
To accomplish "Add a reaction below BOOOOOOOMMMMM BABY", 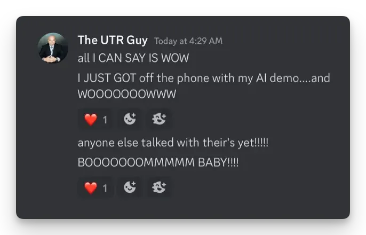I will point(130,187).
